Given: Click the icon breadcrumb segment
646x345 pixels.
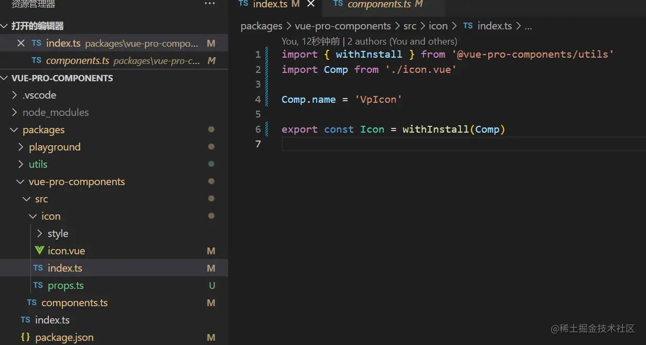Looking at the screenshot, I should 438,26.
